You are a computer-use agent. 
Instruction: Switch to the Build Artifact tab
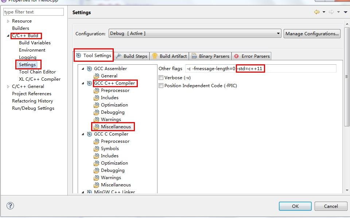coord(169,56)
